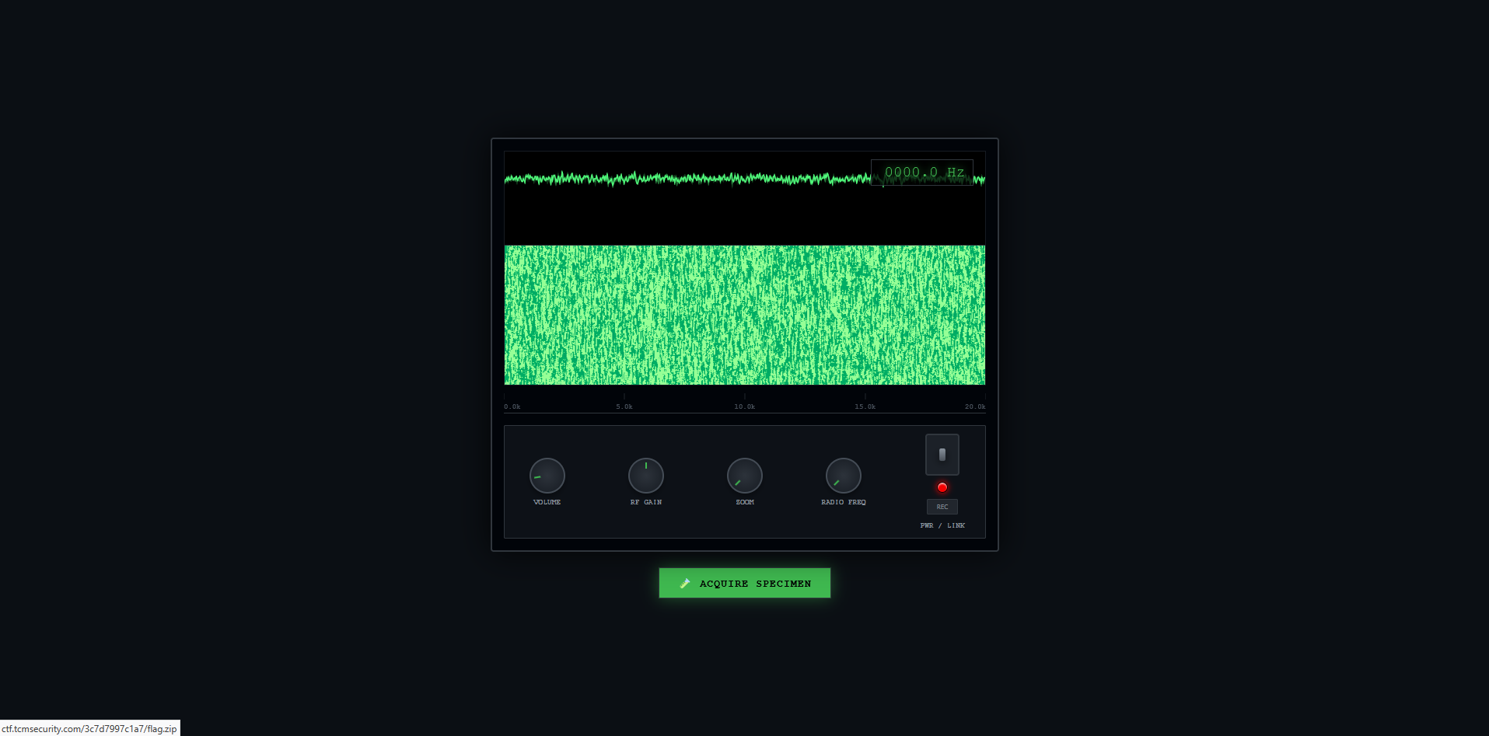
Task: Click the RADIO FREQ text label
Action: [x=843, y=502]
